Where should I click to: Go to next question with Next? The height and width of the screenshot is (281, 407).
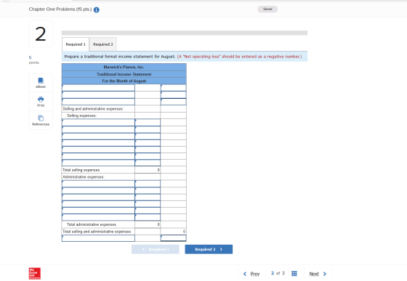[x=318, y=274]
